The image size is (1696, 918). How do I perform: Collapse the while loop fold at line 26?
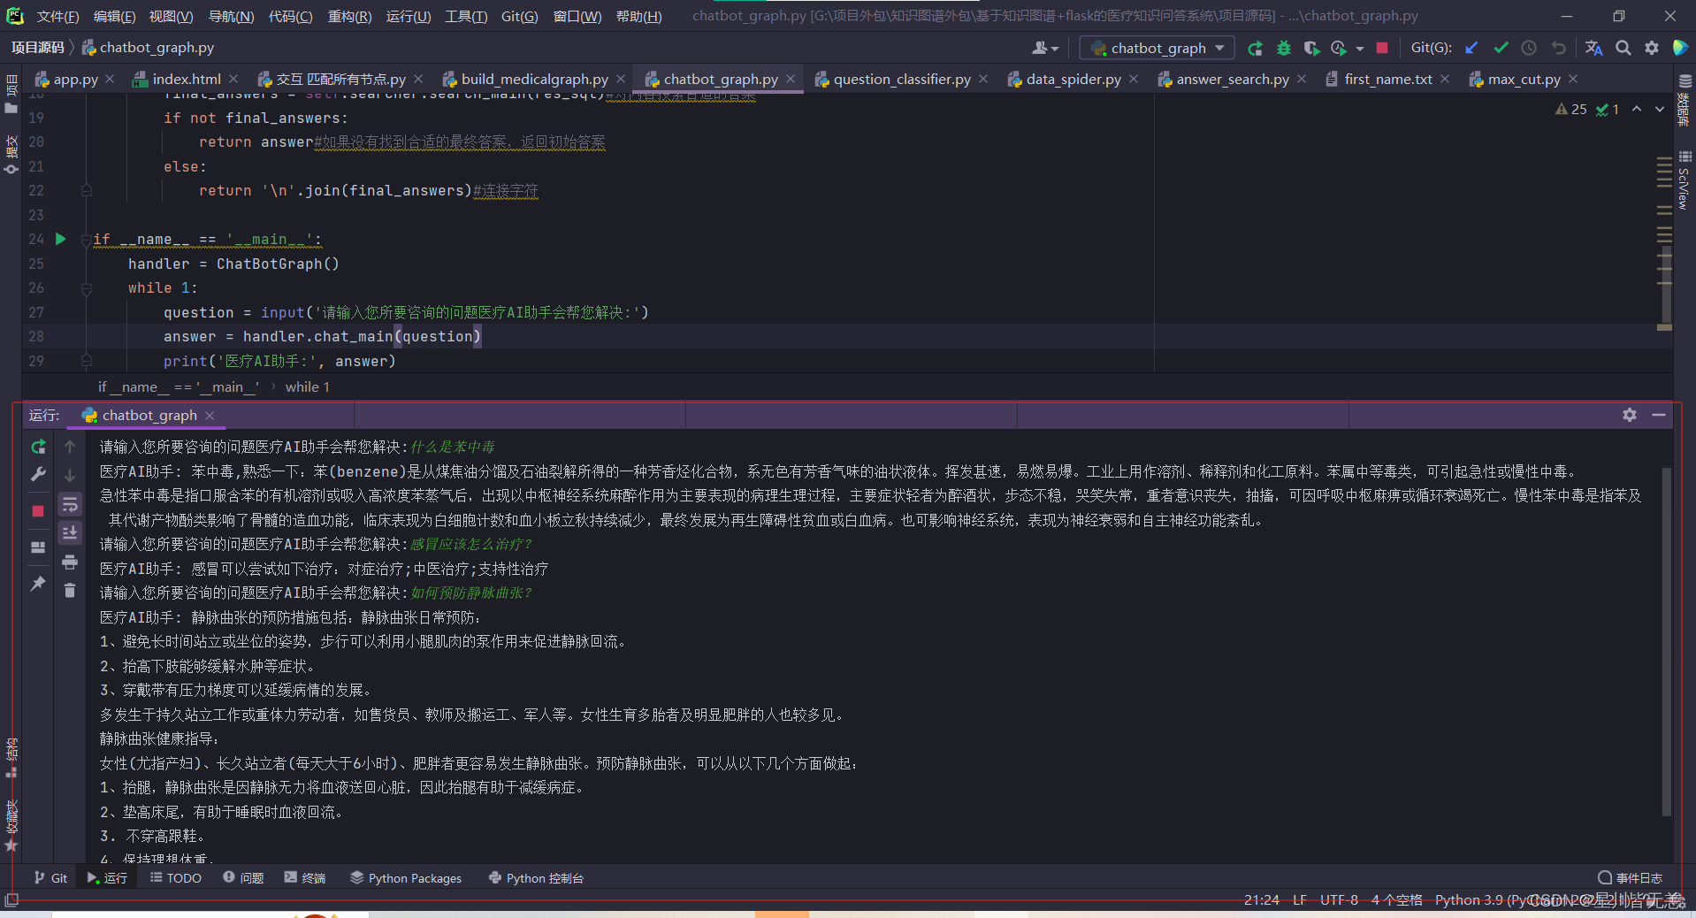87,288
